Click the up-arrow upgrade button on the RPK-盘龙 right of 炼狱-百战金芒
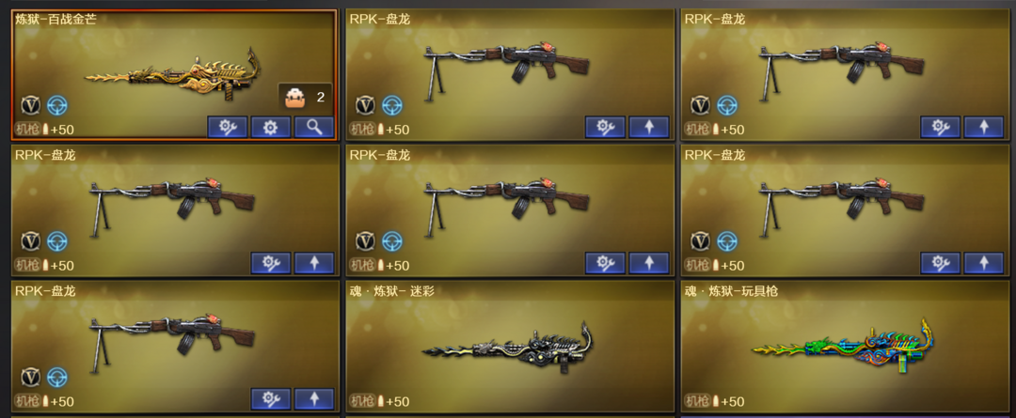 649,128
